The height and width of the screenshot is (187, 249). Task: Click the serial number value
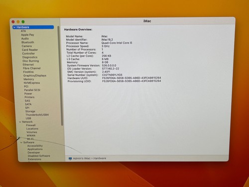pyautogui.click(x=112, y=75)
